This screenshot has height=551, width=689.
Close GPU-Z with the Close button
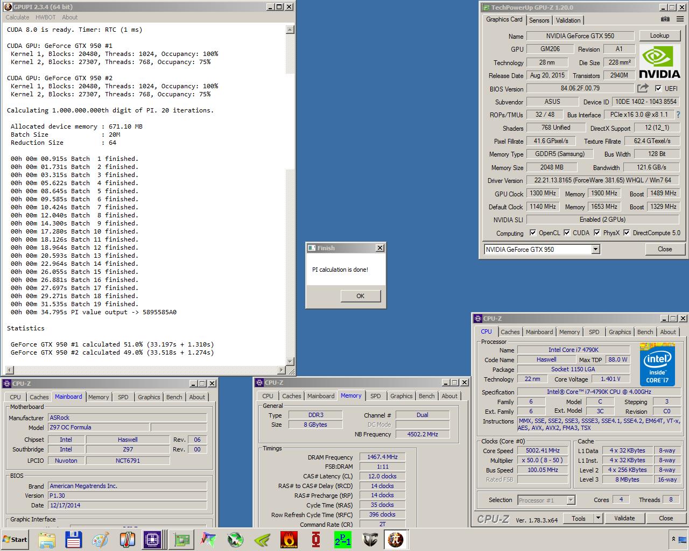click(x=665, y=249)
